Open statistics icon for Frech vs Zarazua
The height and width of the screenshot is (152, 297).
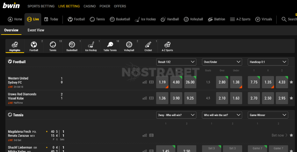pos(145,135)
